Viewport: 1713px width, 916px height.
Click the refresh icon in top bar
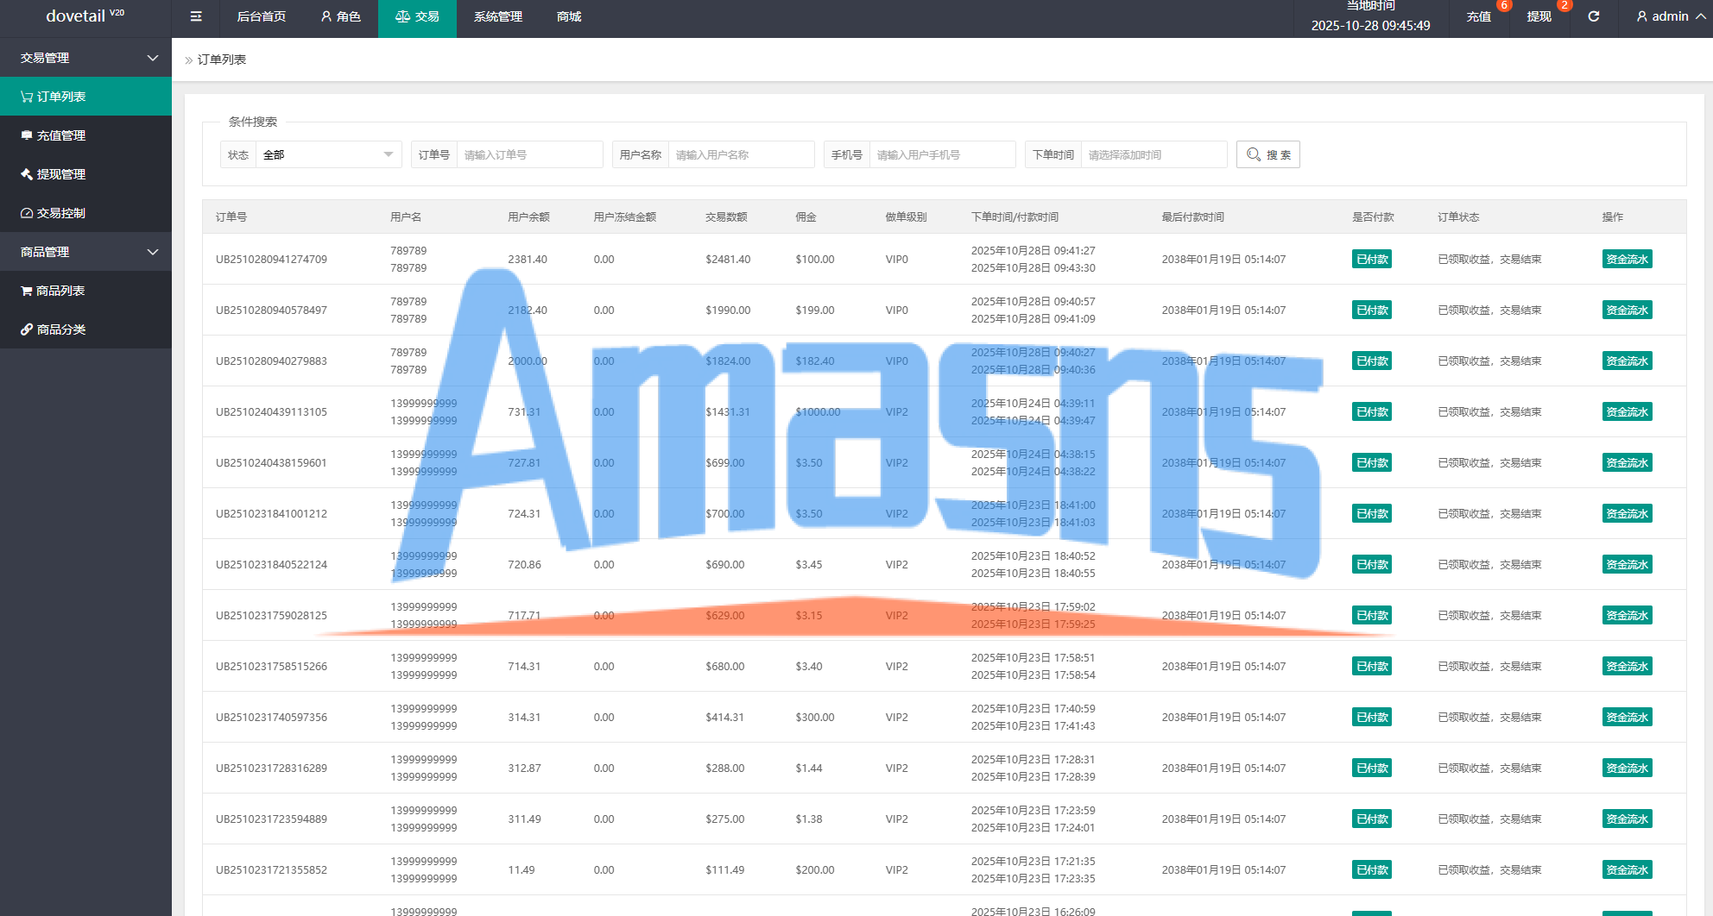click(x=1593, y=16)
